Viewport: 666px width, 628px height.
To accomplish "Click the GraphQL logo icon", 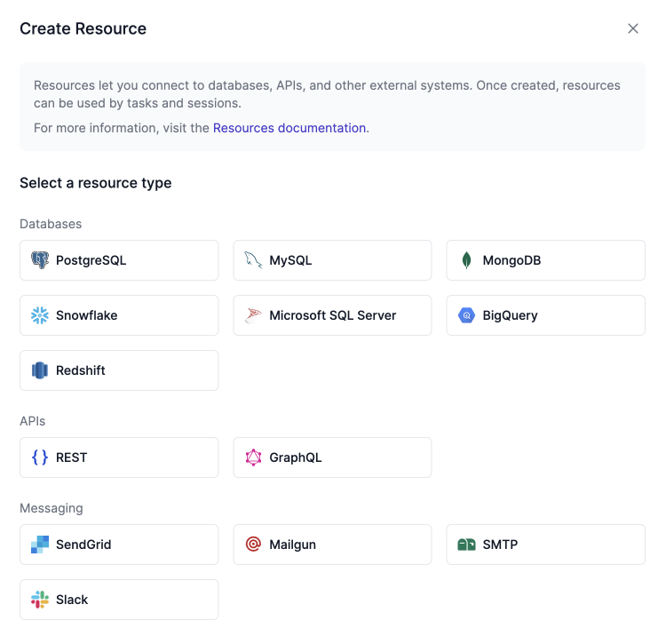I will (x=253, y=457).
